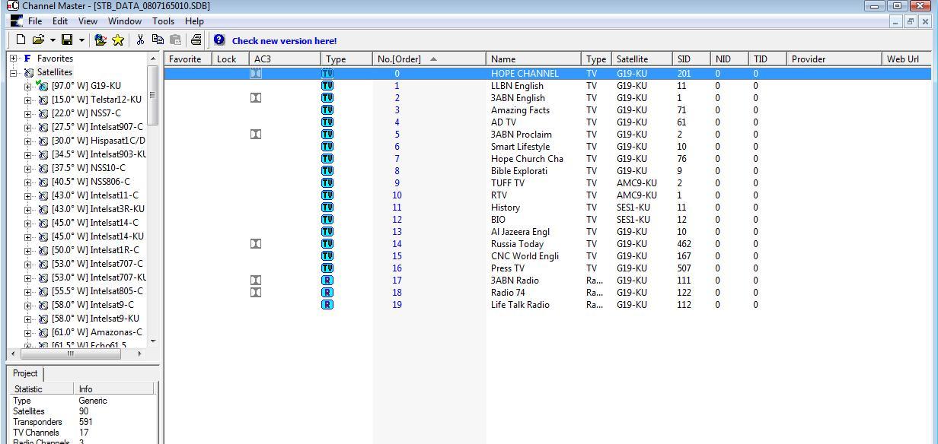Toggle AC3 flag on Russia Today row
The height and width of the screenshot is (444, 938).
click(256, 244)
